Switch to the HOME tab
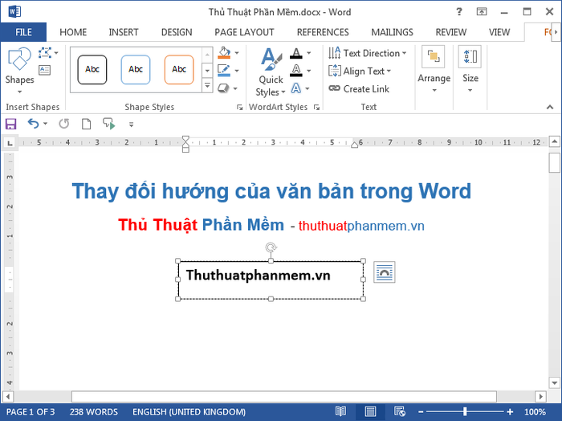This screenshot has width=562, height=421. 73,32
